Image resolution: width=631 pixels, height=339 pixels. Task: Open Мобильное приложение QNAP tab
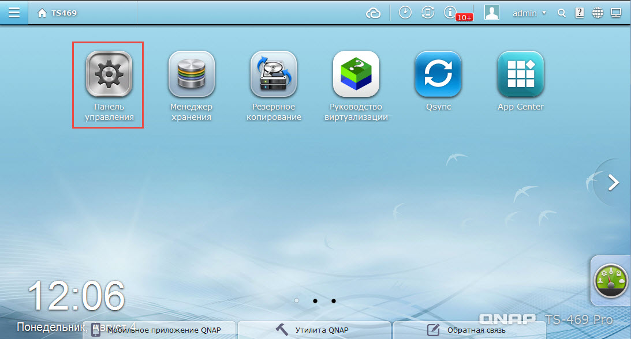[159, 330]
